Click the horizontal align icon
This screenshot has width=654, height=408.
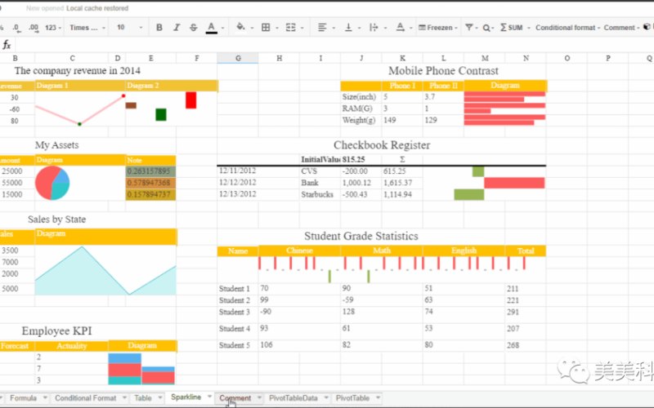tap(322, 28)
